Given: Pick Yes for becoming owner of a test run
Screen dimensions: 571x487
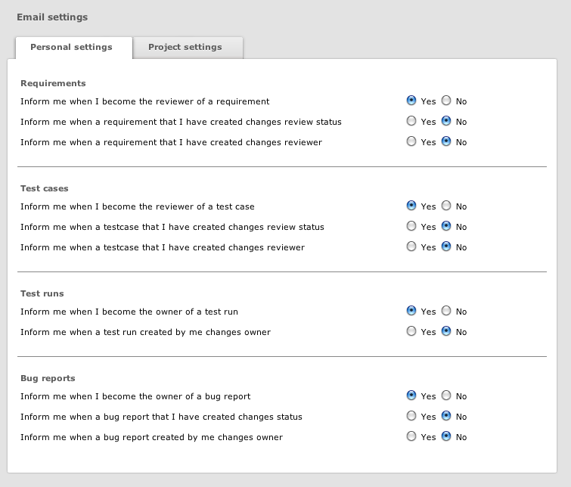Looking at the screenshot, I should pyautogui.click(x=411, y=311).
